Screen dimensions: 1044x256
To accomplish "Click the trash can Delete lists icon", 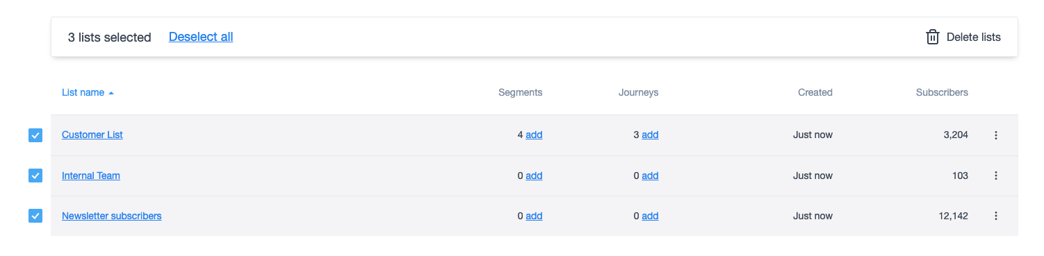I will tap(933, 37).
